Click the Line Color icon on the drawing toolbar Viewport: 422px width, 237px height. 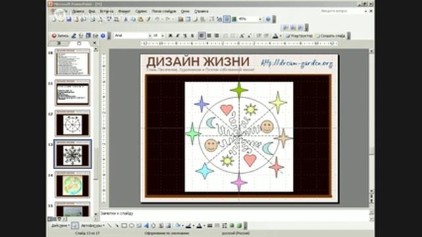tap(189, 226)
